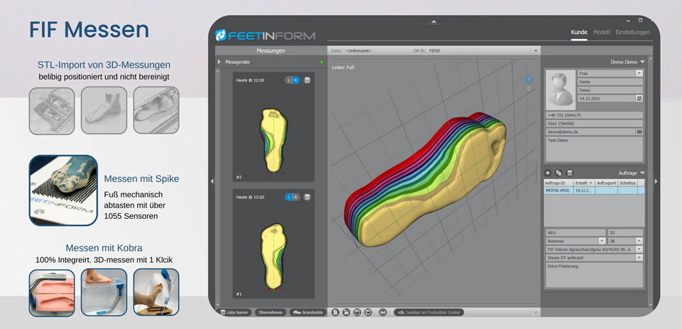Open a file via bottom toolbar folder icon
This screenshot has width=682, height=329.
(x=346, y=312)
